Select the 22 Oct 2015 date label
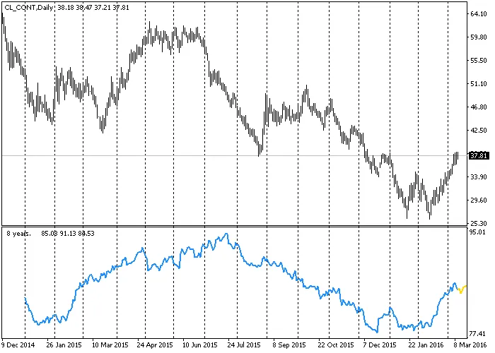The height and width of the screenshot is (353, 495). click(334, 345)
